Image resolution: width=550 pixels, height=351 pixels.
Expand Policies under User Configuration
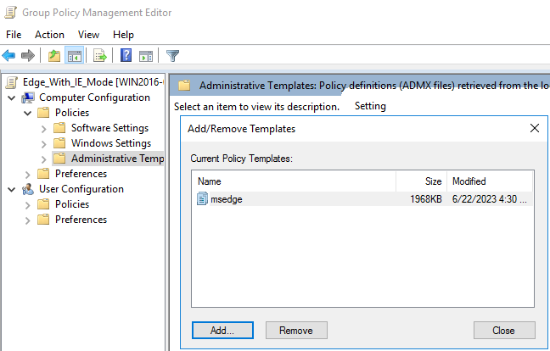click(x=28, y=205)
